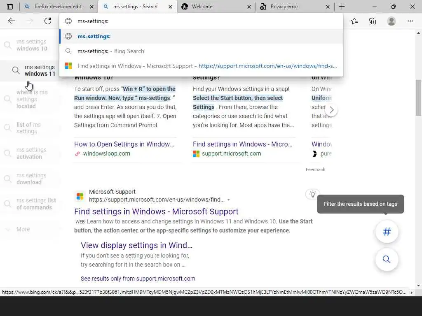Advance the carousel with the right chevron

point(332,110)
